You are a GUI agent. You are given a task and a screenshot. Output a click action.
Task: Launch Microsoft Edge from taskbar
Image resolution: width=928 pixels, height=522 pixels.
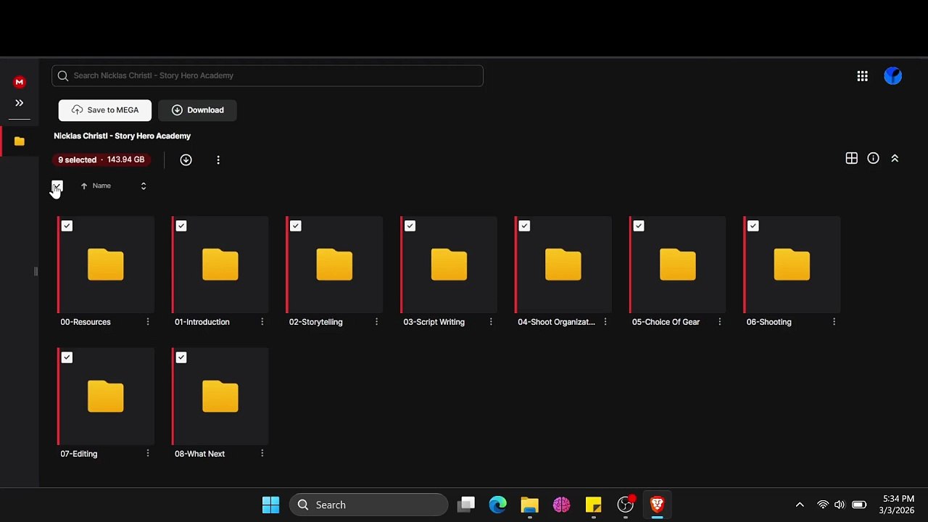[498, 505]
